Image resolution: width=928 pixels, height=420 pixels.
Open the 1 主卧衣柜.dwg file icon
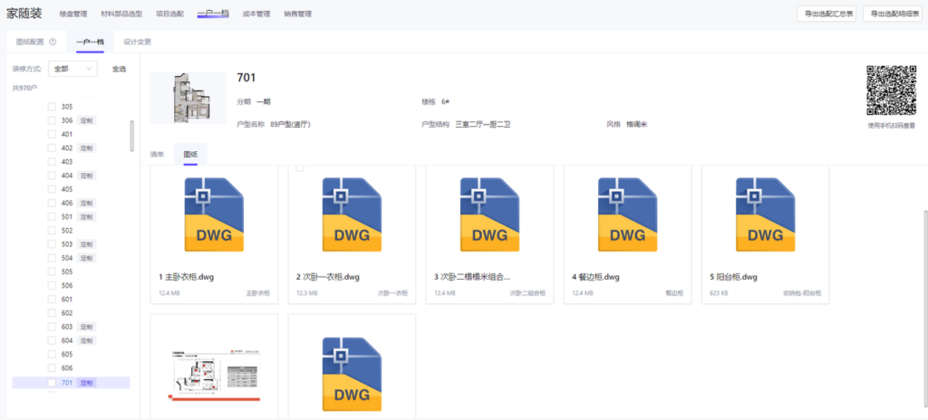tap(214, 214)
